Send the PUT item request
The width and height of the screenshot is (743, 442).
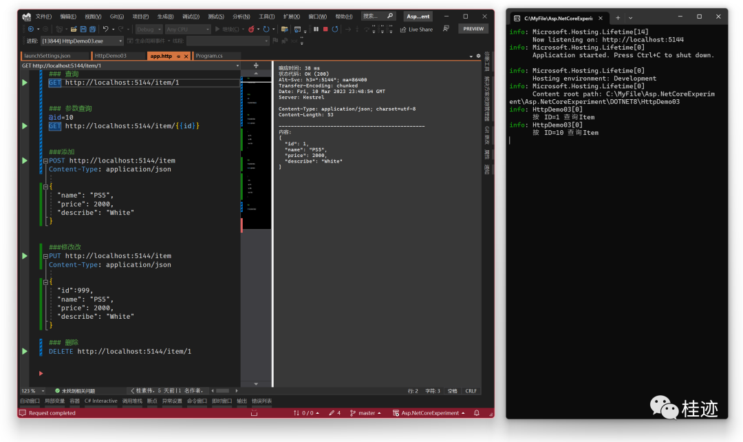[x=25, y=256]
